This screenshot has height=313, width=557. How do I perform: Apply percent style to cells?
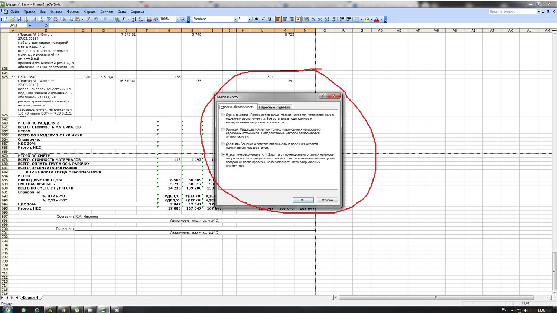313,19
